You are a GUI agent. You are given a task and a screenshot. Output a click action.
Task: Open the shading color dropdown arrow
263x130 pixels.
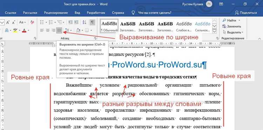click(x=82, y=30)
